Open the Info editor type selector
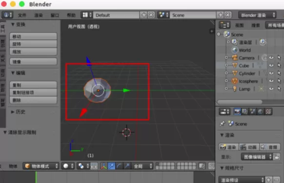This screenshot has width=284, height=183. coord(7,15)
